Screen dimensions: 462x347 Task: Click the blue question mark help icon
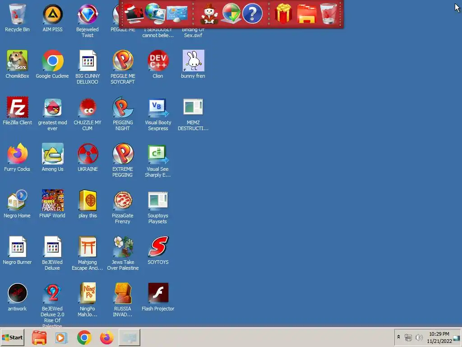click(252, 14)
